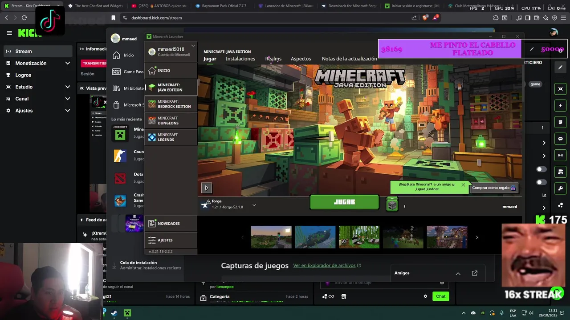Viewport: 570px width, 320px height.
Task: Open Steam from the Windows taskbar
Action: [114, 313]
